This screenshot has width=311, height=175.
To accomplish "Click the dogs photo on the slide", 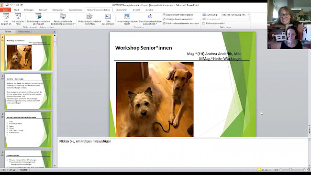I will (155, 99).
